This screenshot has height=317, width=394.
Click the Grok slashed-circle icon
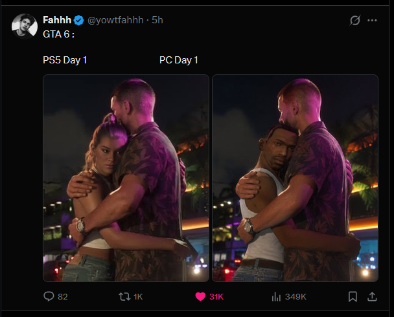tap(355, 20)
